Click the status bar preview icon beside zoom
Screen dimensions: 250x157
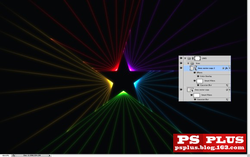tap(13, 156)
